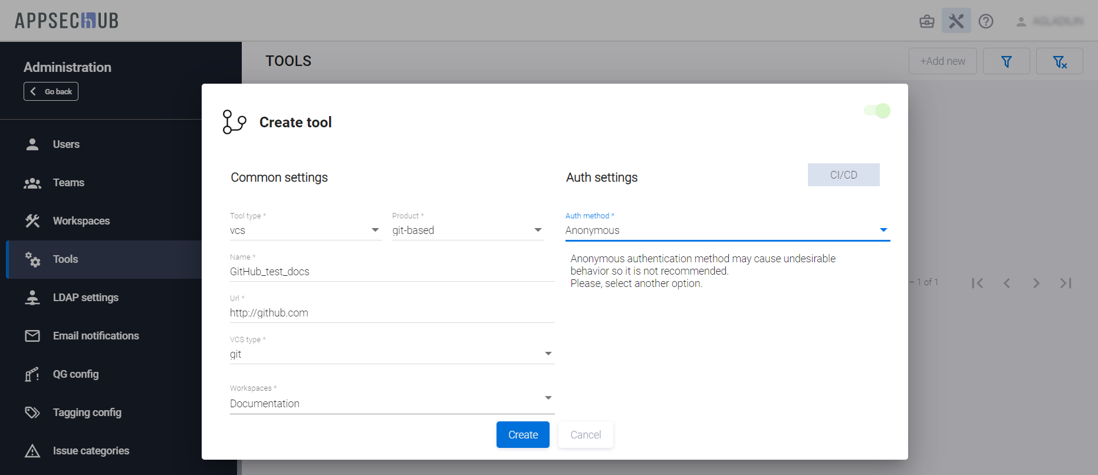Image resolution: width=1098 pixels, height=475 pixels.
Task: Click the next page chevron
Action: [1036, 283]
